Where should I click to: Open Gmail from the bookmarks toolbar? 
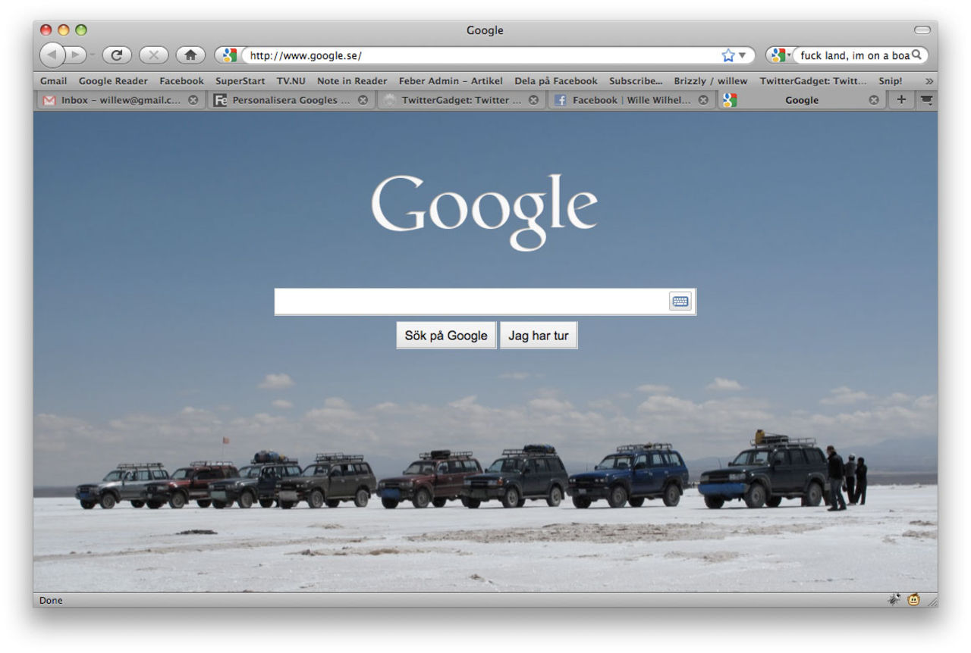click(53, 80)
